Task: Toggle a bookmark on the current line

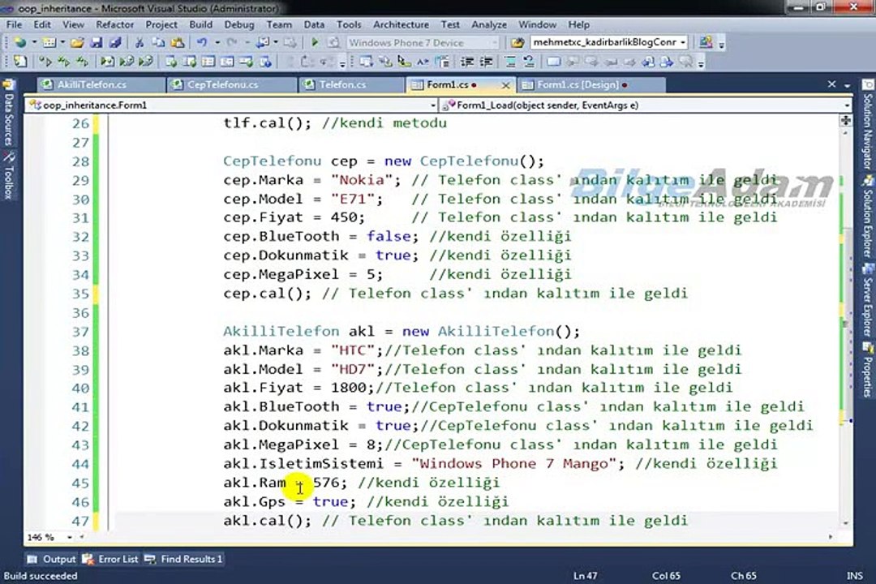Action: click(554, 62)
